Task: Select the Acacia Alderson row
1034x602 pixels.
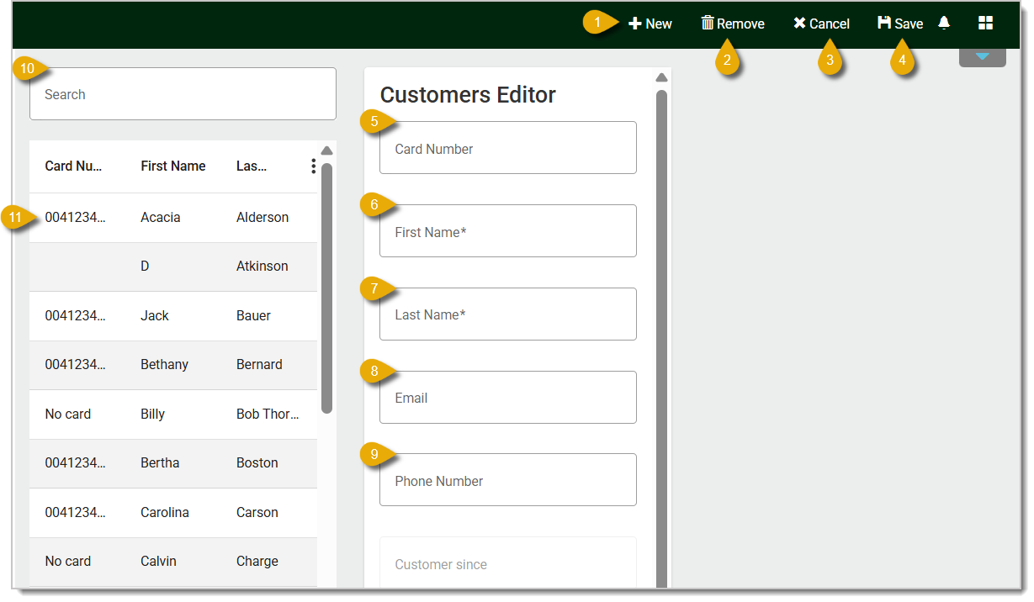Action: [x=173, y=218]
